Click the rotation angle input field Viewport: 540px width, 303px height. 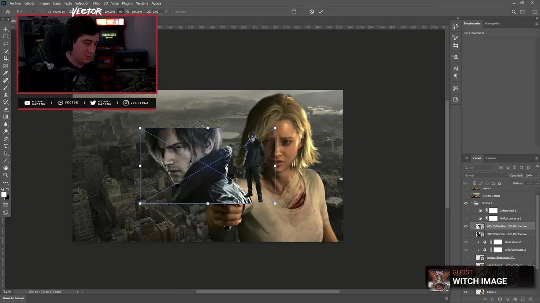[157, 12]
